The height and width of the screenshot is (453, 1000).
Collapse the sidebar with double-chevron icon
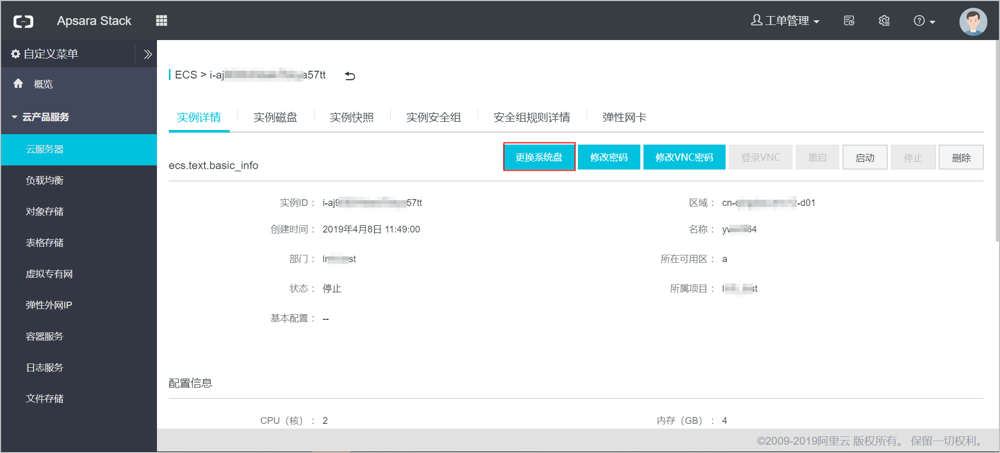(148, 54)
